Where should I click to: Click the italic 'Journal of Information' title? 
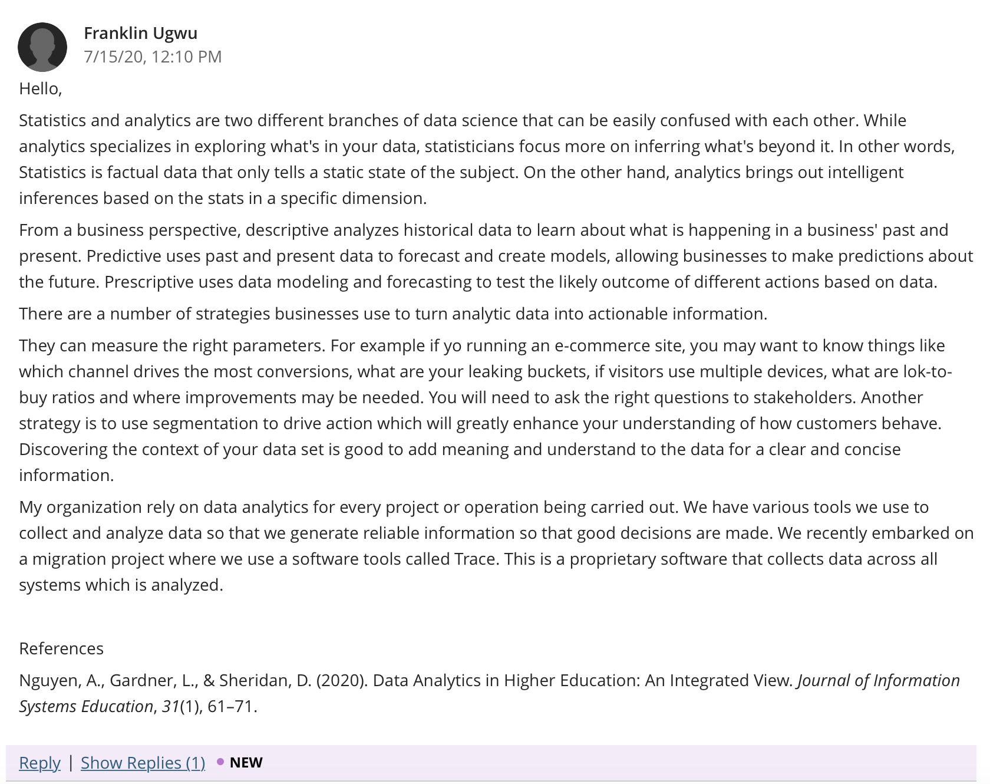(879, 680)
